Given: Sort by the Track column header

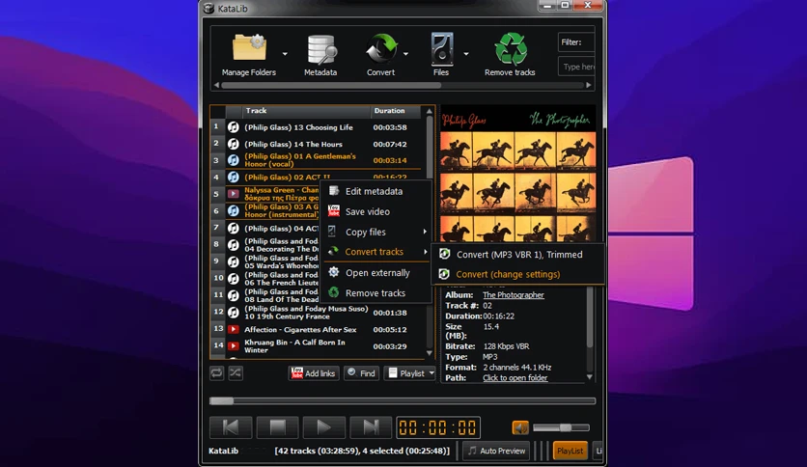Looking at the screenshot, I should 306,111.
